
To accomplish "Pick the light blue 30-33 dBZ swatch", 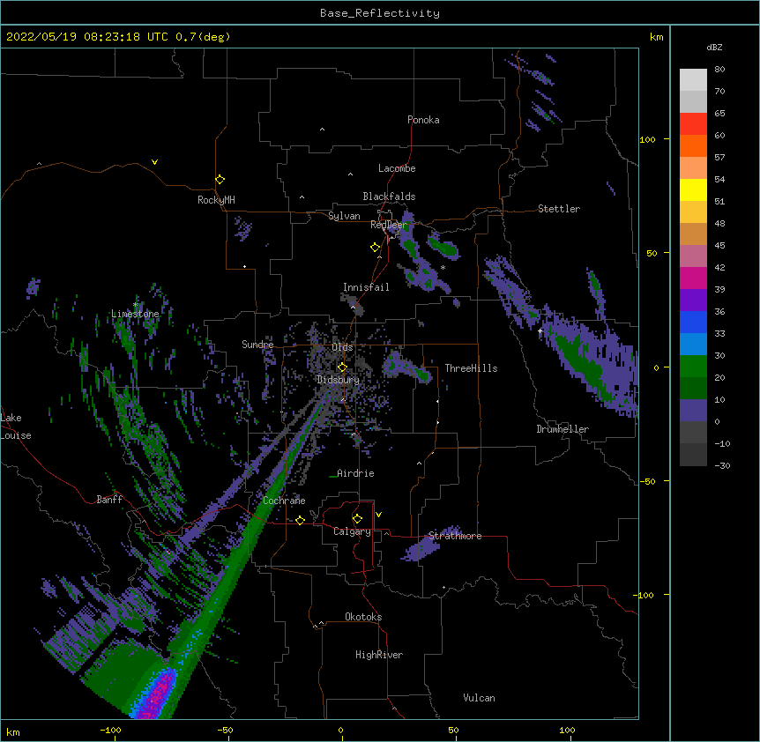I will tap(693, 344).
